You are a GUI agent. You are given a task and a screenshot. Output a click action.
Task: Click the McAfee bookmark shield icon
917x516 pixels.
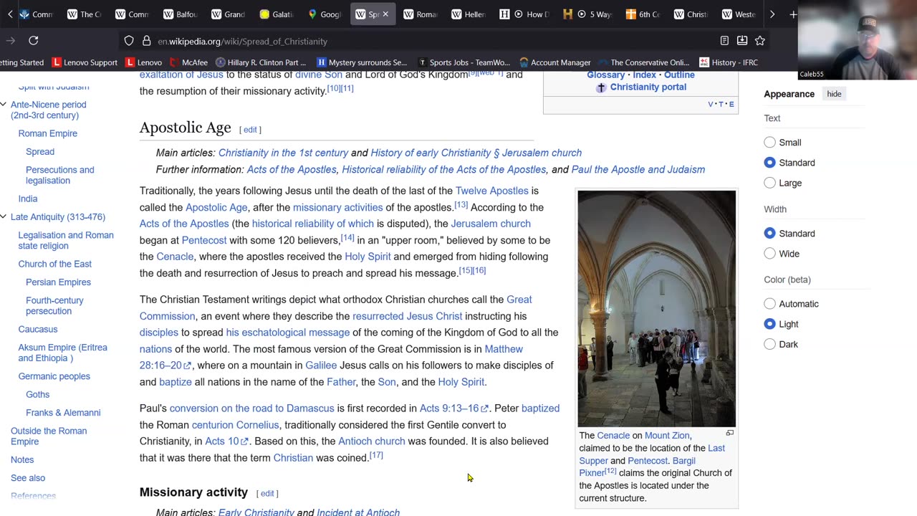tap(174, 62)
